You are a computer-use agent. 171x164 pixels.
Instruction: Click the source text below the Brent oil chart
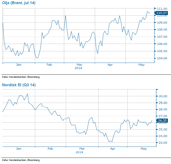[21, 76]
